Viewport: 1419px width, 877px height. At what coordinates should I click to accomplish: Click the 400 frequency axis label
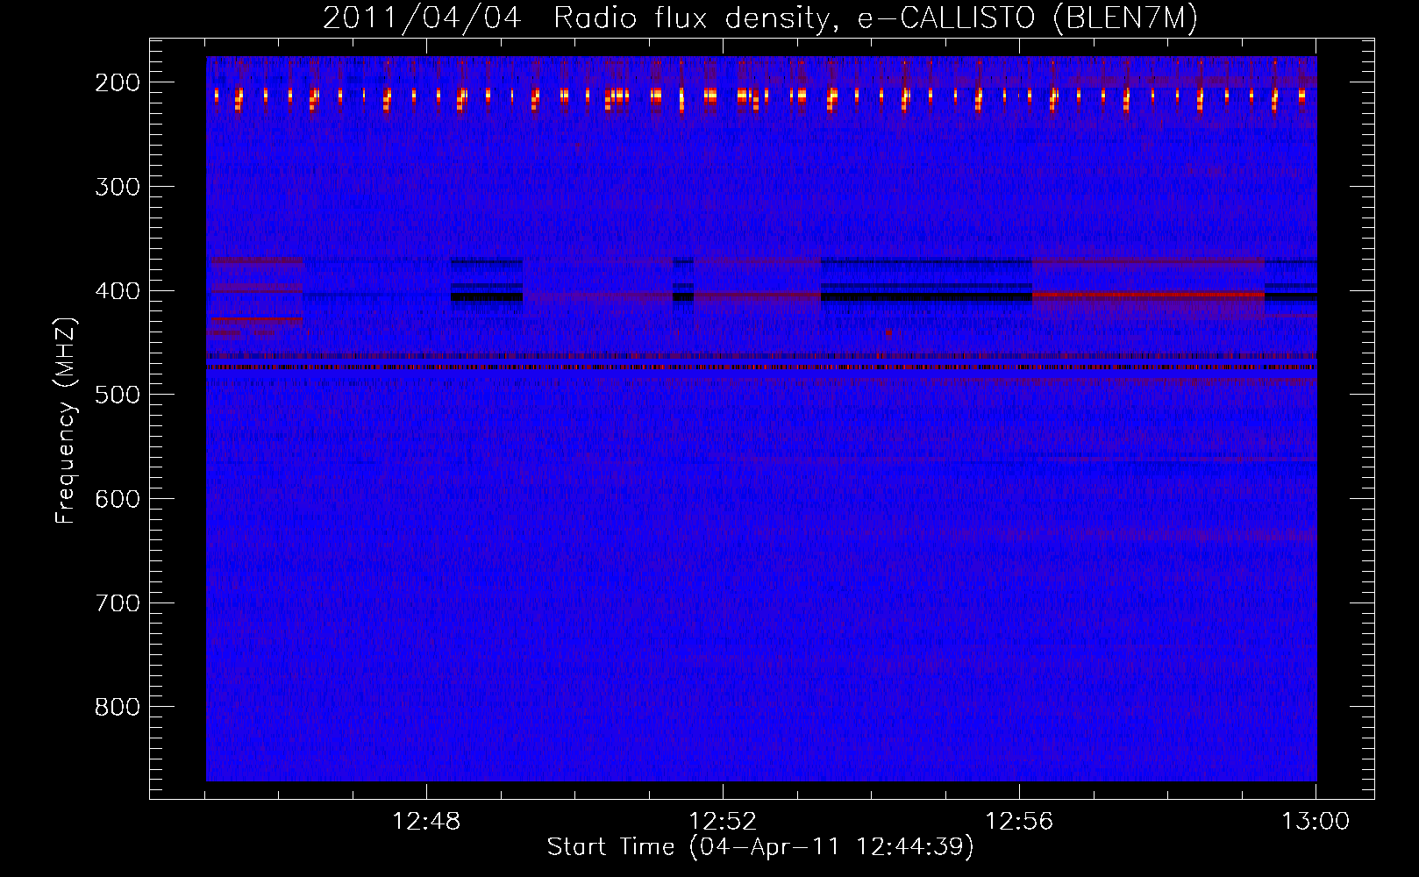point(117,291)
